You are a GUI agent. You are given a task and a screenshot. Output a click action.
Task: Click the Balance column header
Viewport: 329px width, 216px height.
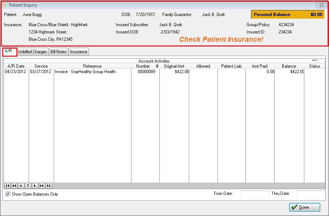[289, 66]
